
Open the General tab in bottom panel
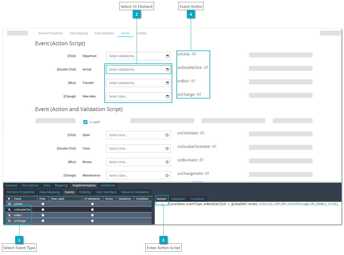11,185
